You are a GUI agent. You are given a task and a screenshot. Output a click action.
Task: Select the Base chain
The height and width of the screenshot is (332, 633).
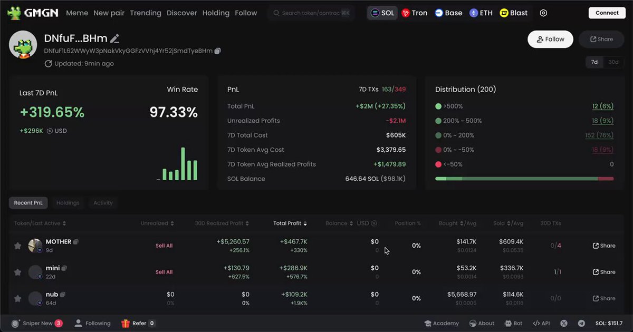pyautogui.click(x=448, y=13)
